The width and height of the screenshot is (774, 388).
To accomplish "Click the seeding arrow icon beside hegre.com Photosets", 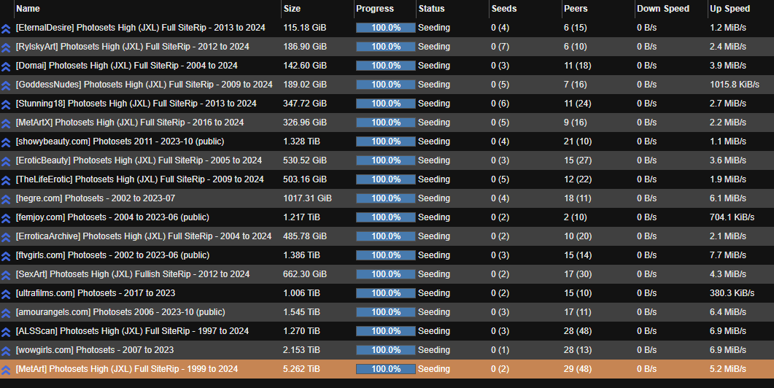I will click(6, 198).
